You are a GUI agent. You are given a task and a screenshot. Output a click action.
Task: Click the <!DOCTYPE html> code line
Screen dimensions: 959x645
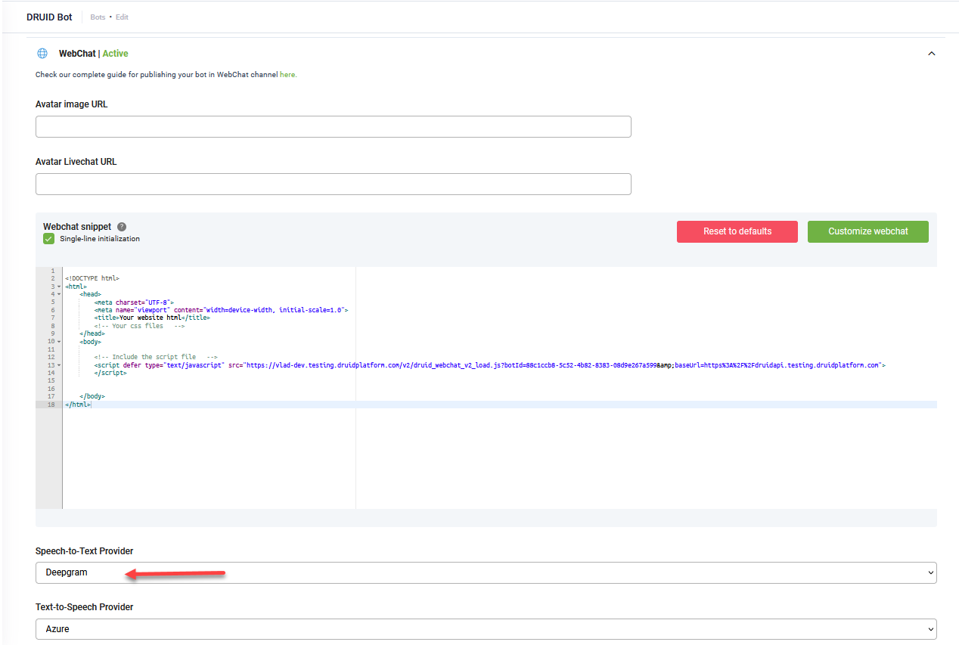tap(92, 278)
